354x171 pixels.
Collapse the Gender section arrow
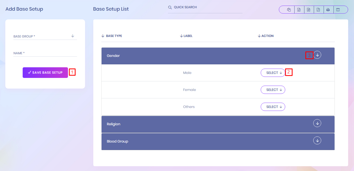317,55
